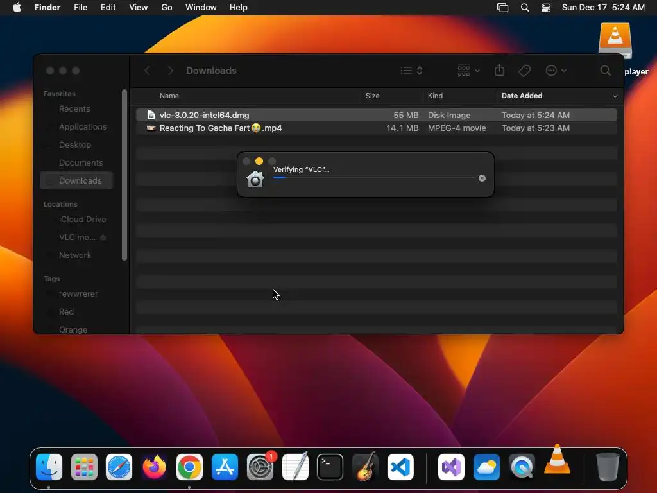Open Control Center in menu bar
Image resolution: width=657 pixels, height=493 pixels.
click(x=546, y=8)
